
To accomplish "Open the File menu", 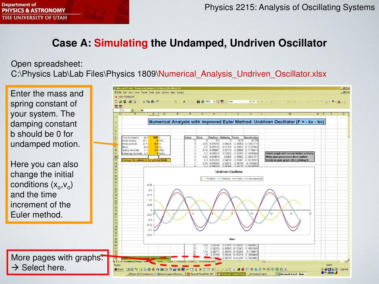I will point(120,92).
